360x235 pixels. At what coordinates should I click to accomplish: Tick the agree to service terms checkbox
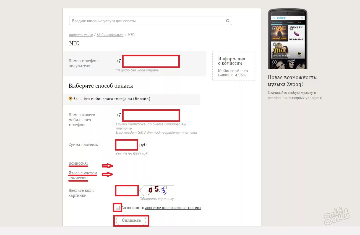(118, 208)
